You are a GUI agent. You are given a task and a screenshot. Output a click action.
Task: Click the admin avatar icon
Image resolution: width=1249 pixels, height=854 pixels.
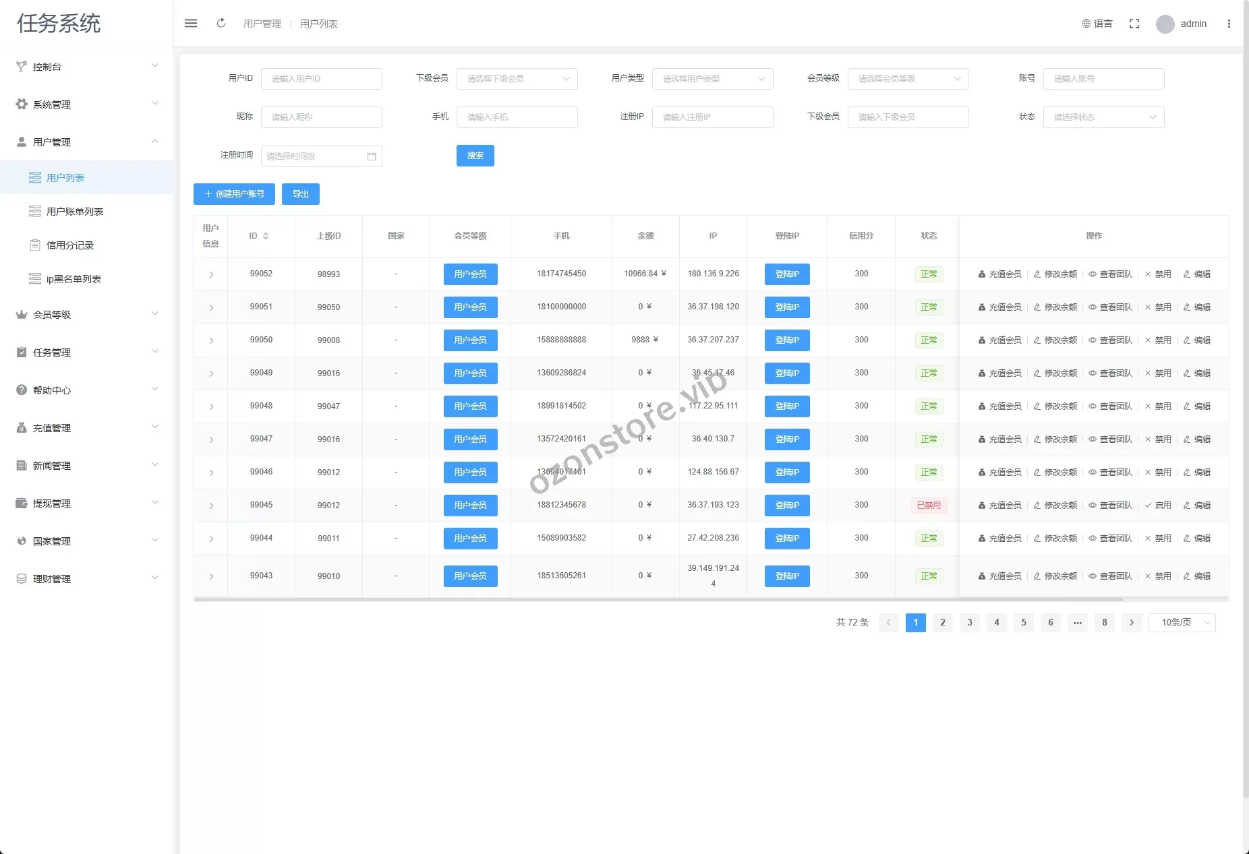1165,24
